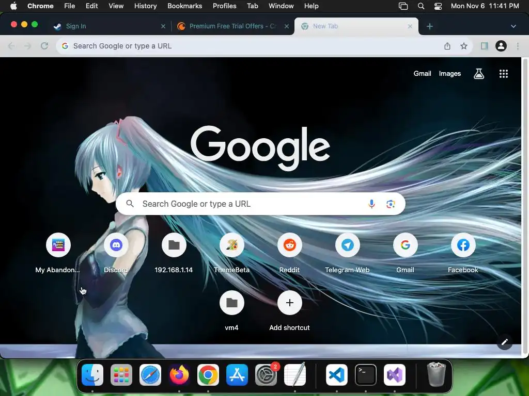529x396 pixels.
Task: Click the screen mirroring menu bar icon
Action: [x=403, y=6]
